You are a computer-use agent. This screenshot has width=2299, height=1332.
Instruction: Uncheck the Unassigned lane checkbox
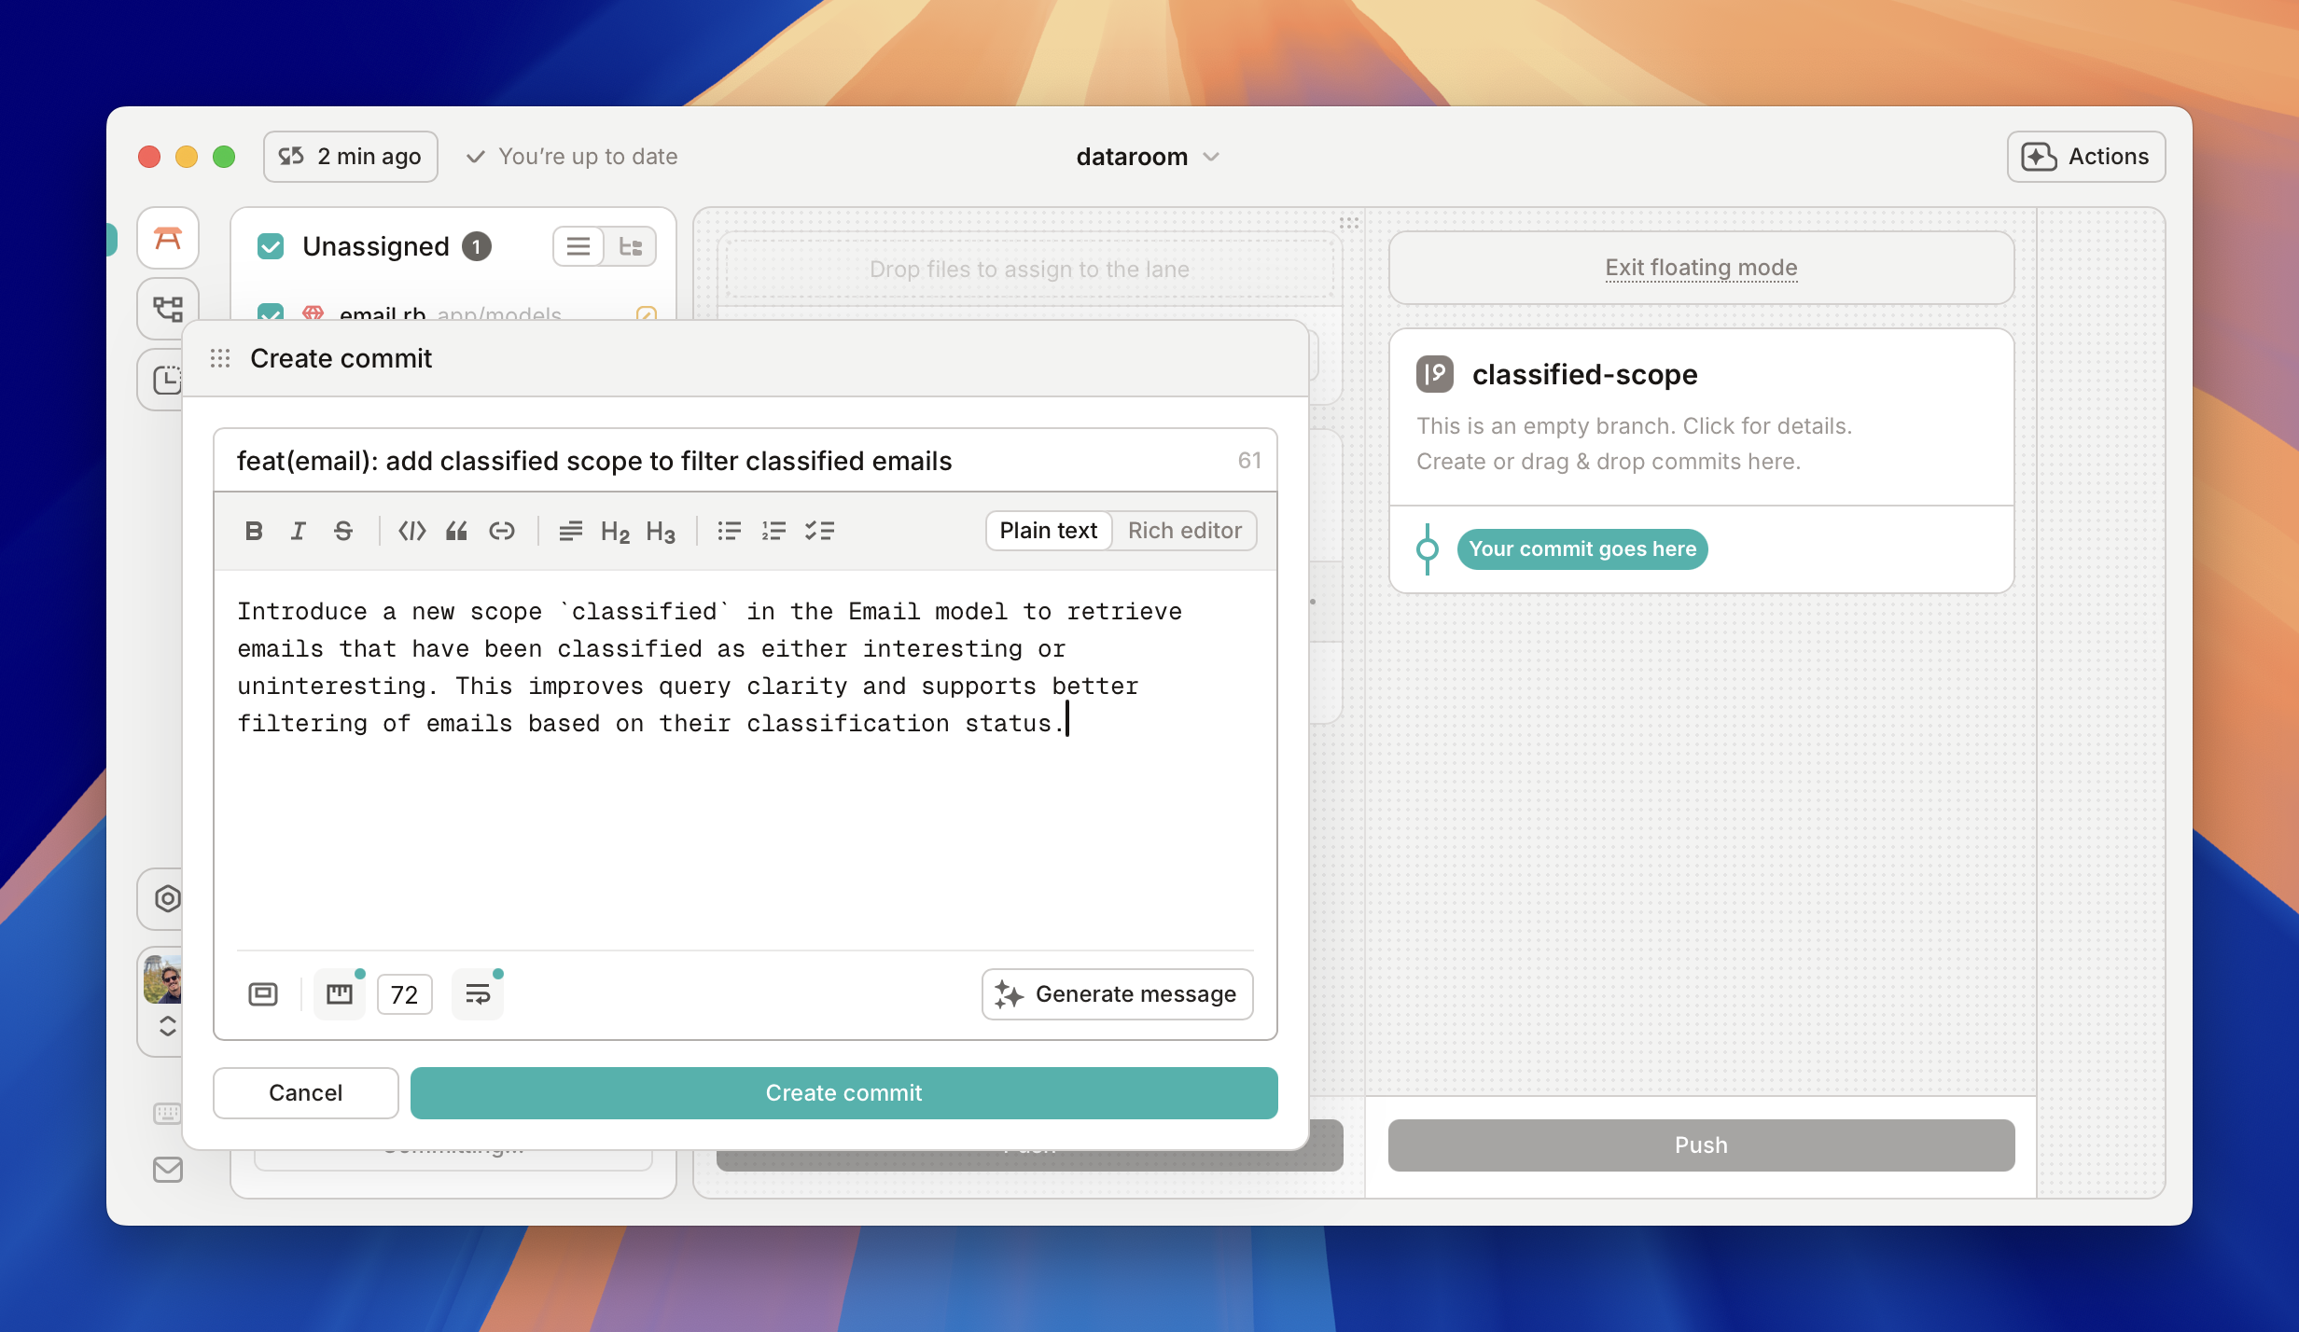tap(271, 246)
